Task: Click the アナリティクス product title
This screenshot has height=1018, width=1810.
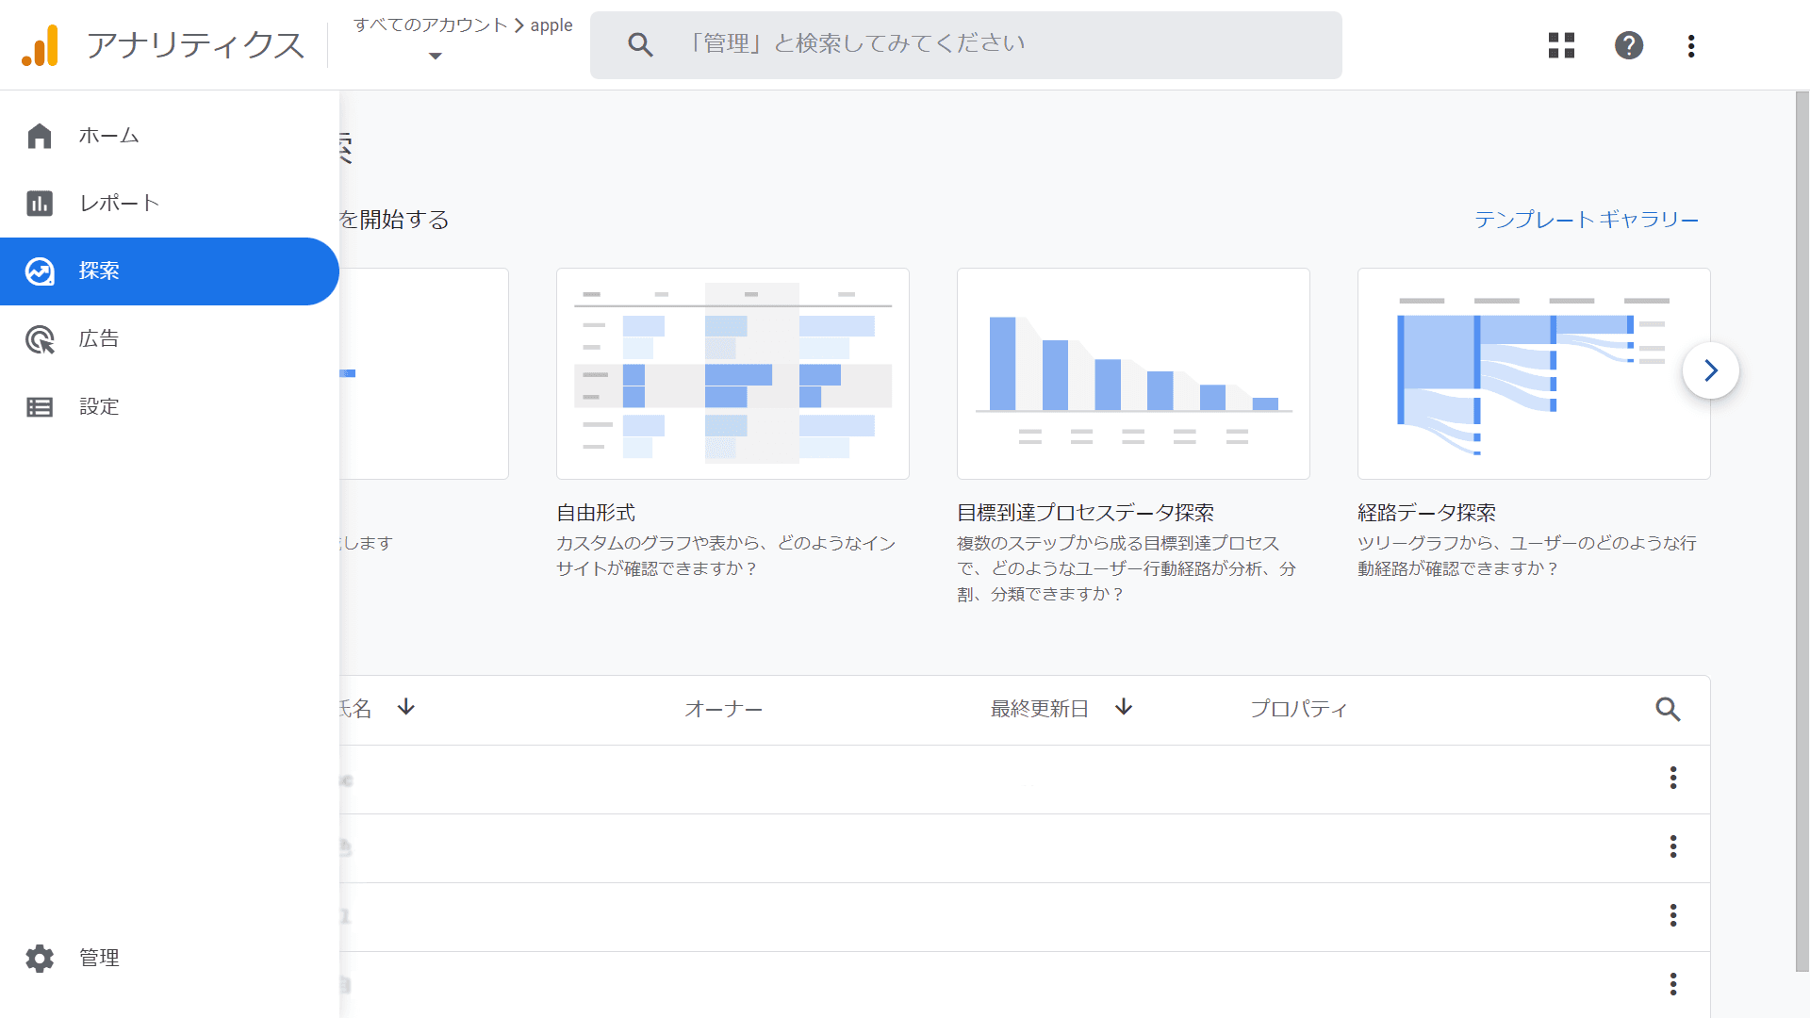Action: (195, 45)
